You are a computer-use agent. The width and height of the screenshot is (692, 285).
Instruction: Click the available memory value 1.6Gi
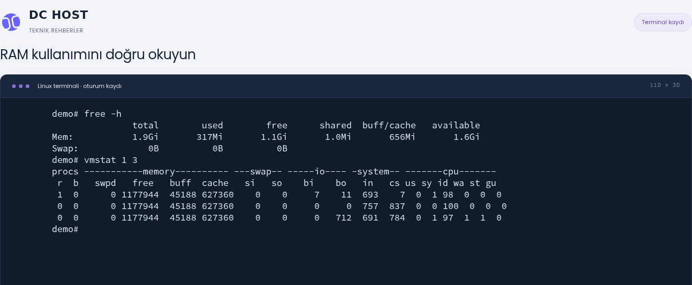tap(467, 137)
